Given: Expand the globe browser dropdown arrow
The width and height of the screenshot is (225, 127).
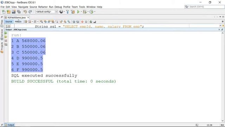Looking at the screenshot, I should (64, 12).
